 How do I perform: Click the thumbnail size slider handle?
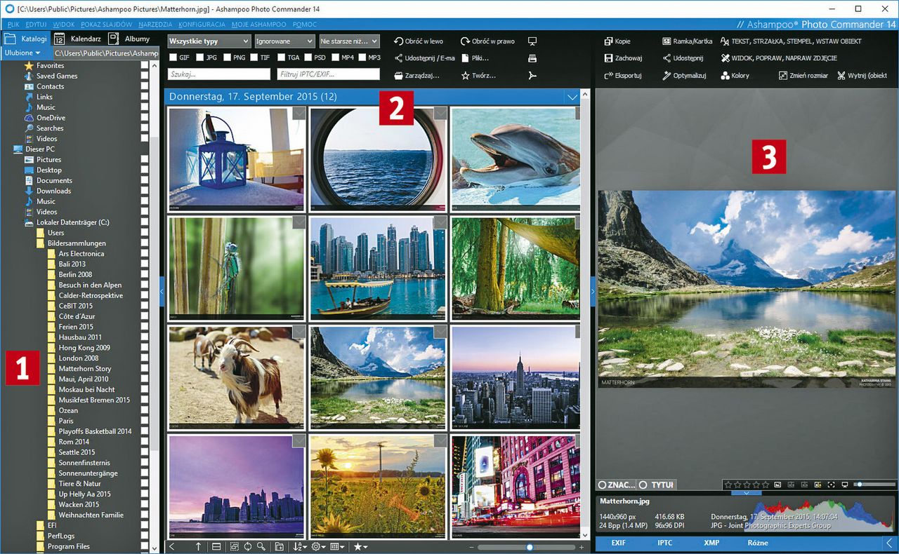pos(530,547)
